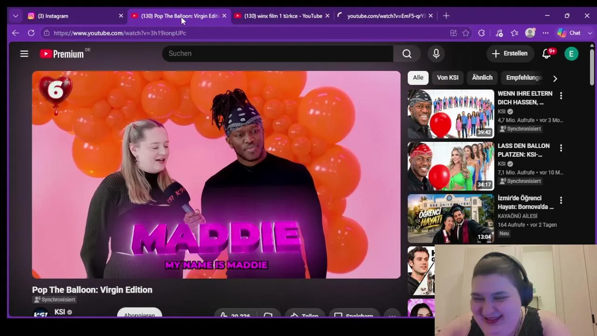Click the 'Pop The Balloon: Virgin Edition' title

pyautogui.click(x=92, y=290)
